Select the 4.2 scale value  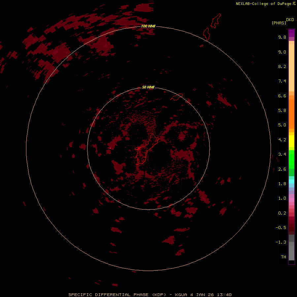point(282,140)
